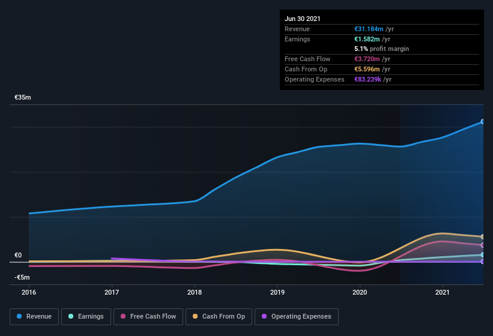
Task: Click the €35m y-axis label
Action: click(x=23, y=97)
